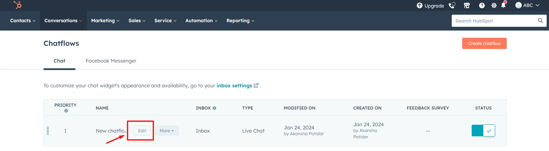Open the calling phone icon
Viewport: 549px width, 151px height.
point(452,5)
